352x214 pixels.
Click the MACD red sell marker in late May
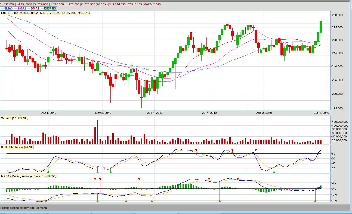139,179
